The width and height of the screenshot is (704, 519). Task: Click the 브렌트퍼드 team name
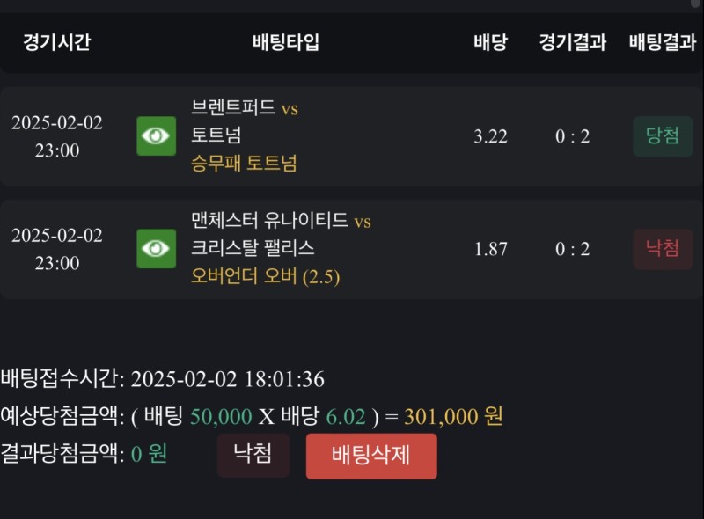[233, 108]
